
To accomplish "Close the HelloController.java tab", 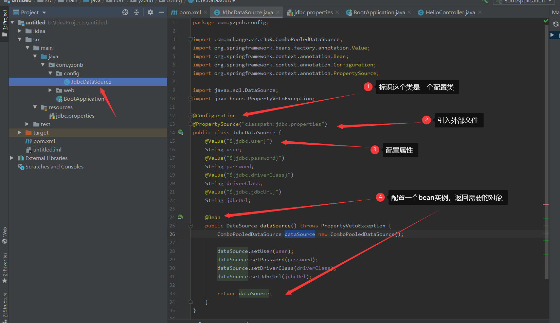I will (x=480, y=12).
